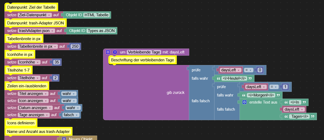The height and width of the screenshot is (140, 324).
Task: Select the 'HTML Tabelle' object ID field
Action: tap(97, 15)
